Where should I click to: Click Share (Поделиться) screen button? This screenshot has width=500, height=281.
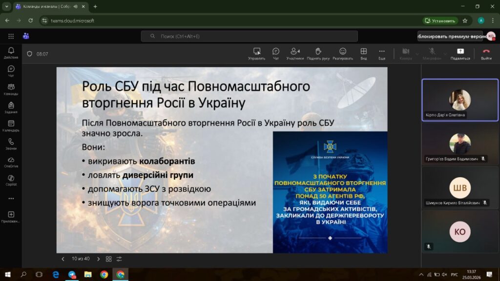point(460,53)
